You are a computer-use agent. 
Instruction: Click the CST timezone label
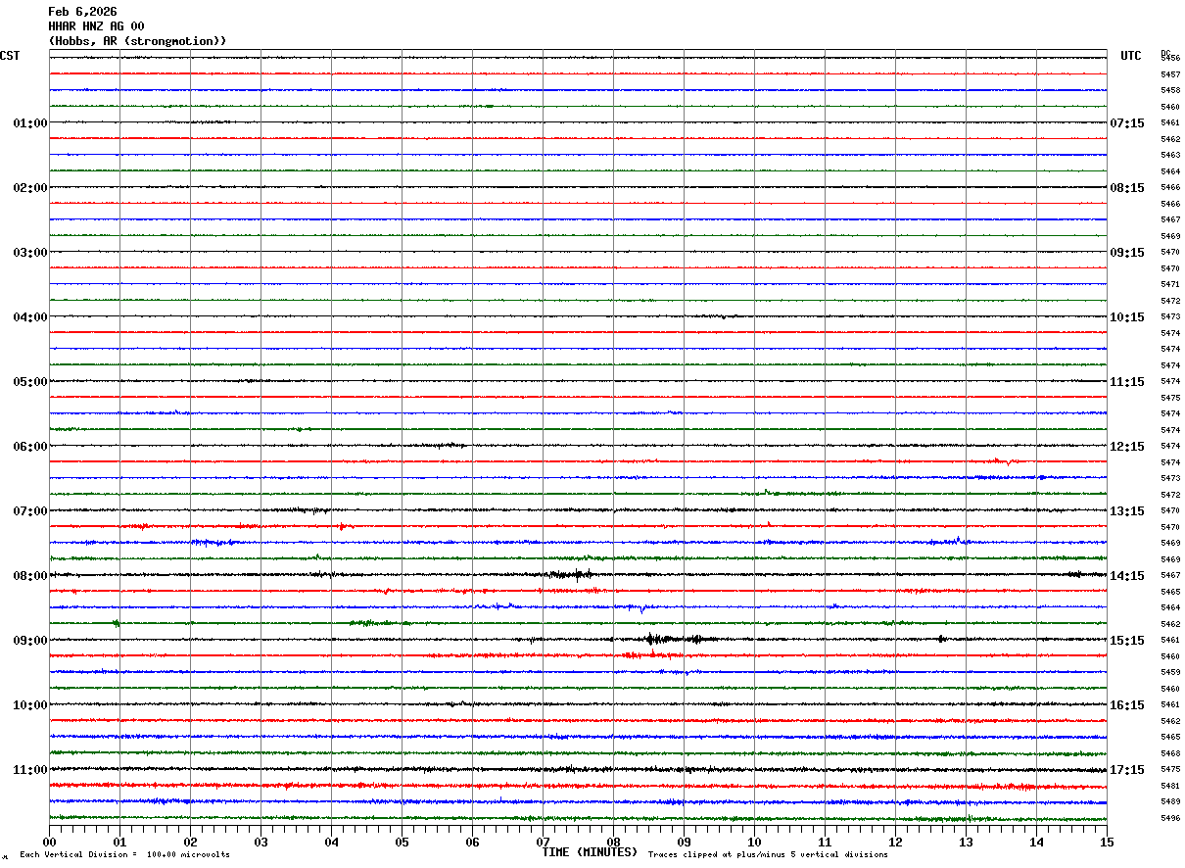point(10,56)
